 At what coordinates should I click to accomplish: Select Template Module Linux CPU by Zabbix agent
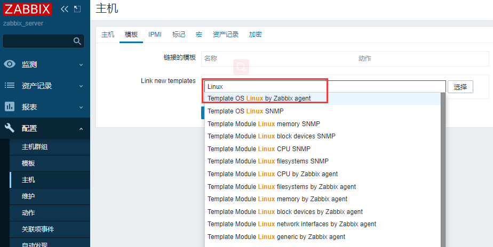(x=323, y=174)
